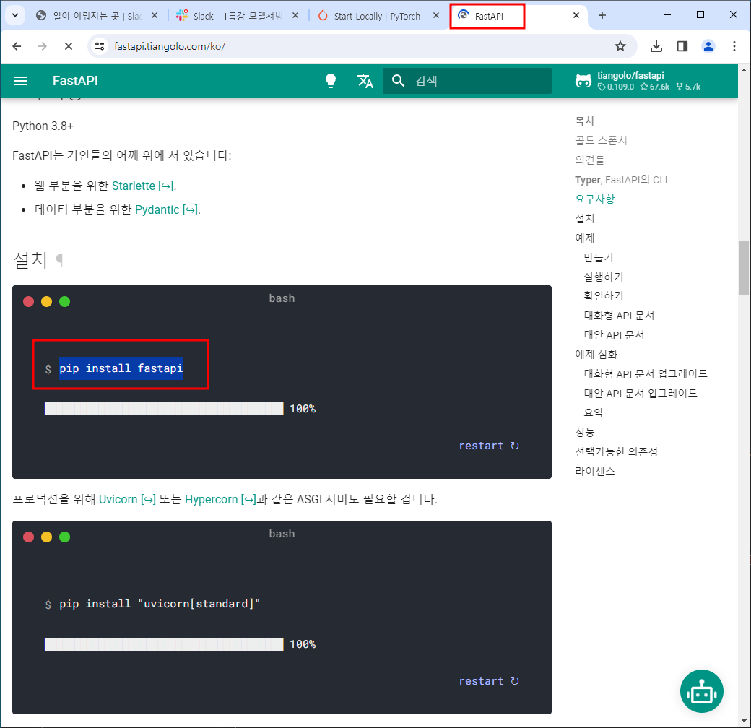Image resolution: width=751 pixels, height=728 pixels.
Task: Jump to 예제 심화 section
Action: click(596, 355)
